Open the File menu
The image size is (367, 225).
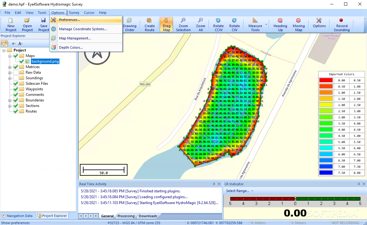[7, 13]
